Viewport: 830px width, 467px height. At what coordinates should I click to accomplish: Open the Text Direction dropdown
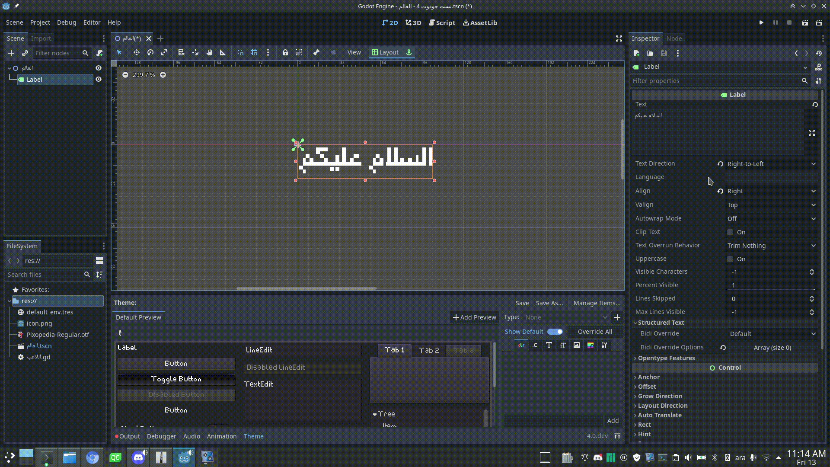(771, 164)
